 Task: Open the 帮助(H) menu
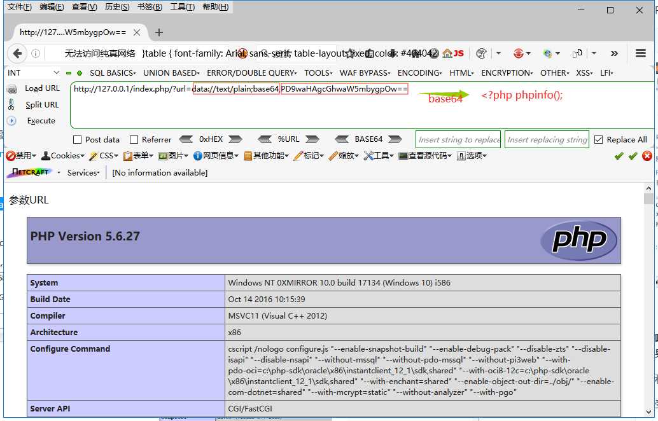(215, 7)
